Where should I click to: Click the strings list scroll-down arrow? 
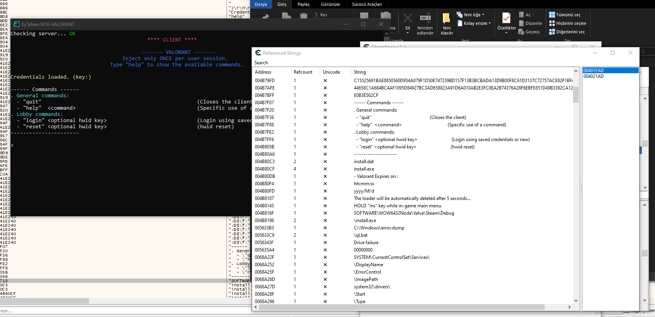pyautogui.click(x=576, y=301)
